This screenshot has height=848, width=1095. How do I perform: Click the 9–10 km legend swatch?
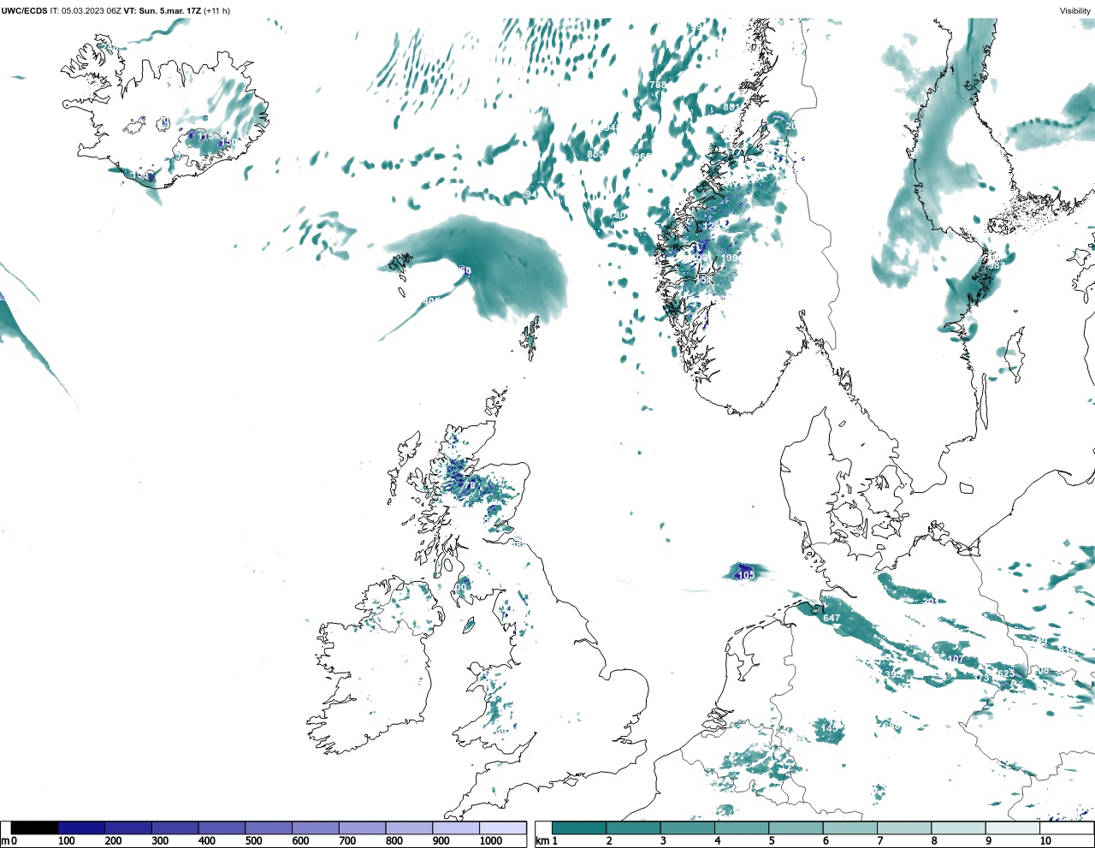[x=1012, y=828]
